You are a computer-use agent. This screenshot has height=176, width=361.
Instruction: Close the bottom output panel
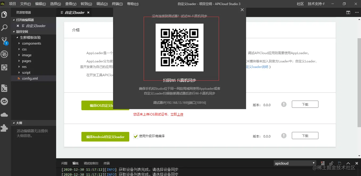[x=356, y=163]
